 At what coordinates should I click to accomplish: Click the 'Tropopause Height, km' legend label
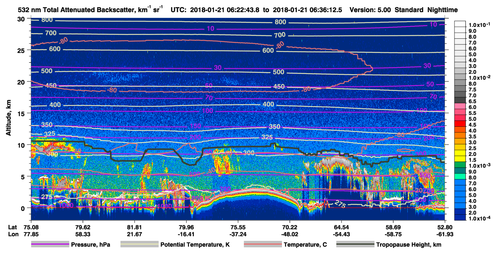409,245
